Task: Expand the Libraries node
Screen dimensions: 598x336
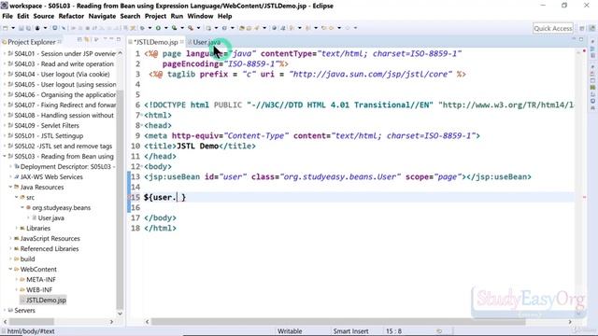Action: pyautogui.click(x=17, y=228)
